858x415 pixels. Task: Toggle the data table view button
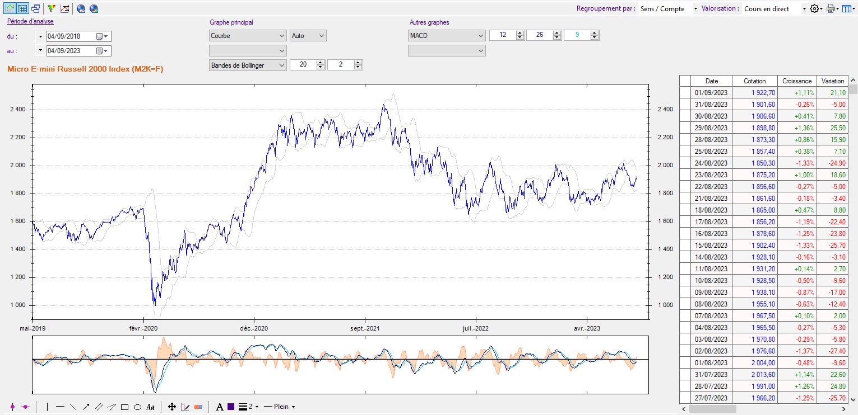(x=22, y=8)
